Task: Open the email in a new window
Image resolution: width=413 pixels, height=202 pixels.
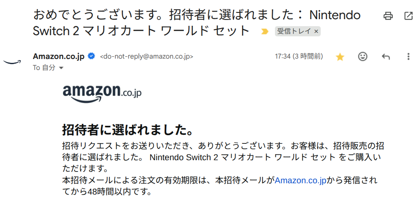Action: (408, 16)
